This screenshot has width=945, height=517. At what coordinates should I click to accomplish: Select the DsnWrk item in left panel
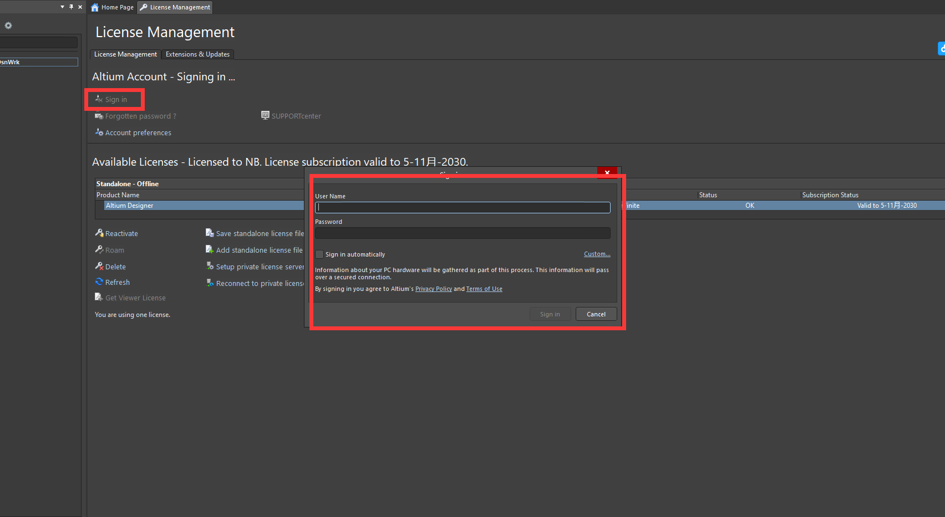39,62
